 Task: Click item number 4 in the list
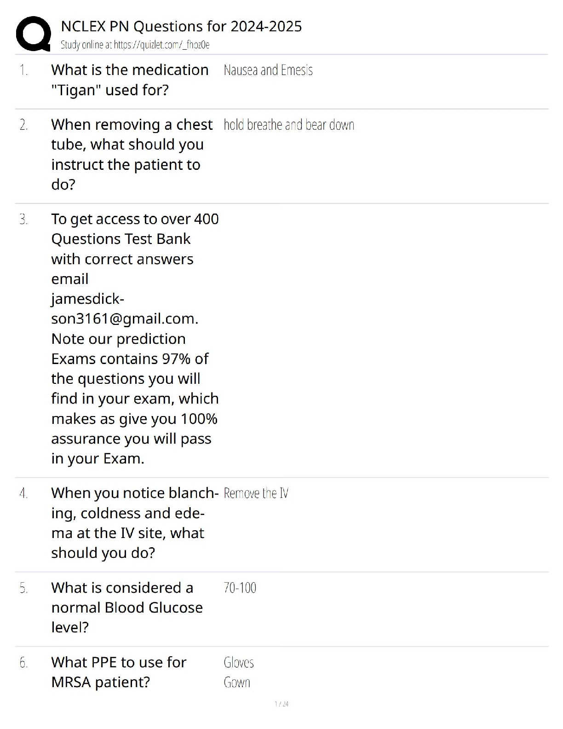(24, 493)
